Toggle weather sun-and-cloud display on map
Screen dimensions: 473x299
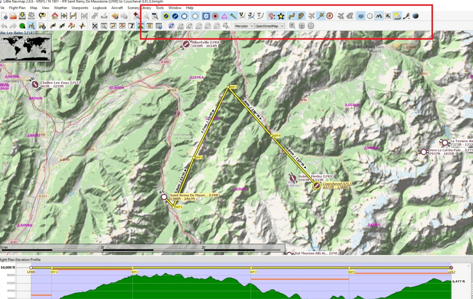pos(397,16)
